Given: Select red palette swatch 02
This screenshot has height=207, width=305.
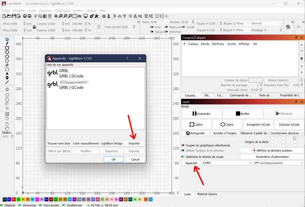Looking at the screenshot, I should point(14,199).
